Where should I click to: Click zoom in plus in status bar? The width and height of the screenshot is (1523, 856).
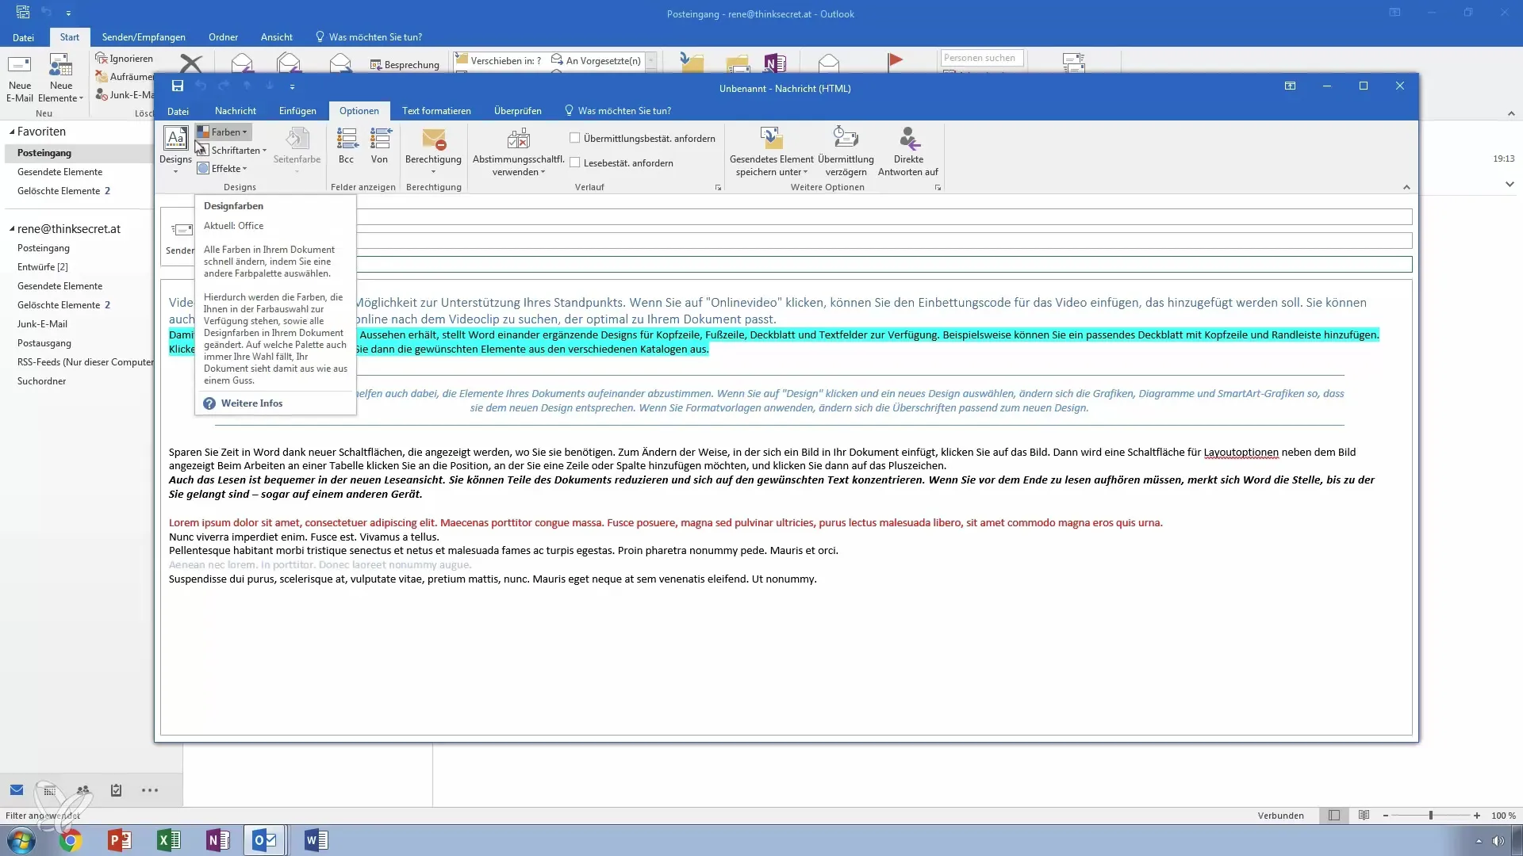pyautogui.click(x=1477, y=816)
